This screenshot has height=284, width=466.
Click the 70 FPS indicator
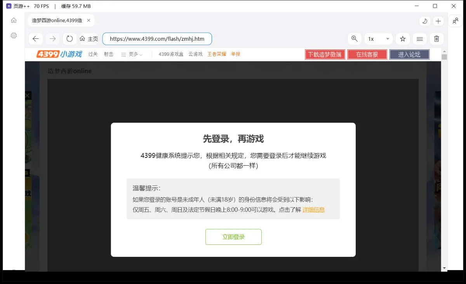[42, 6]
